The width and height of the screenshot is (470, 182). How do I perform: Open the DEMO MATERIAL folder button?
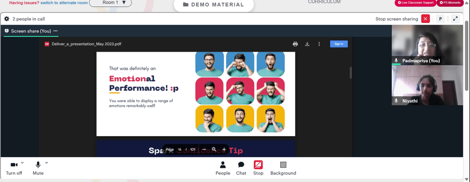214,5
